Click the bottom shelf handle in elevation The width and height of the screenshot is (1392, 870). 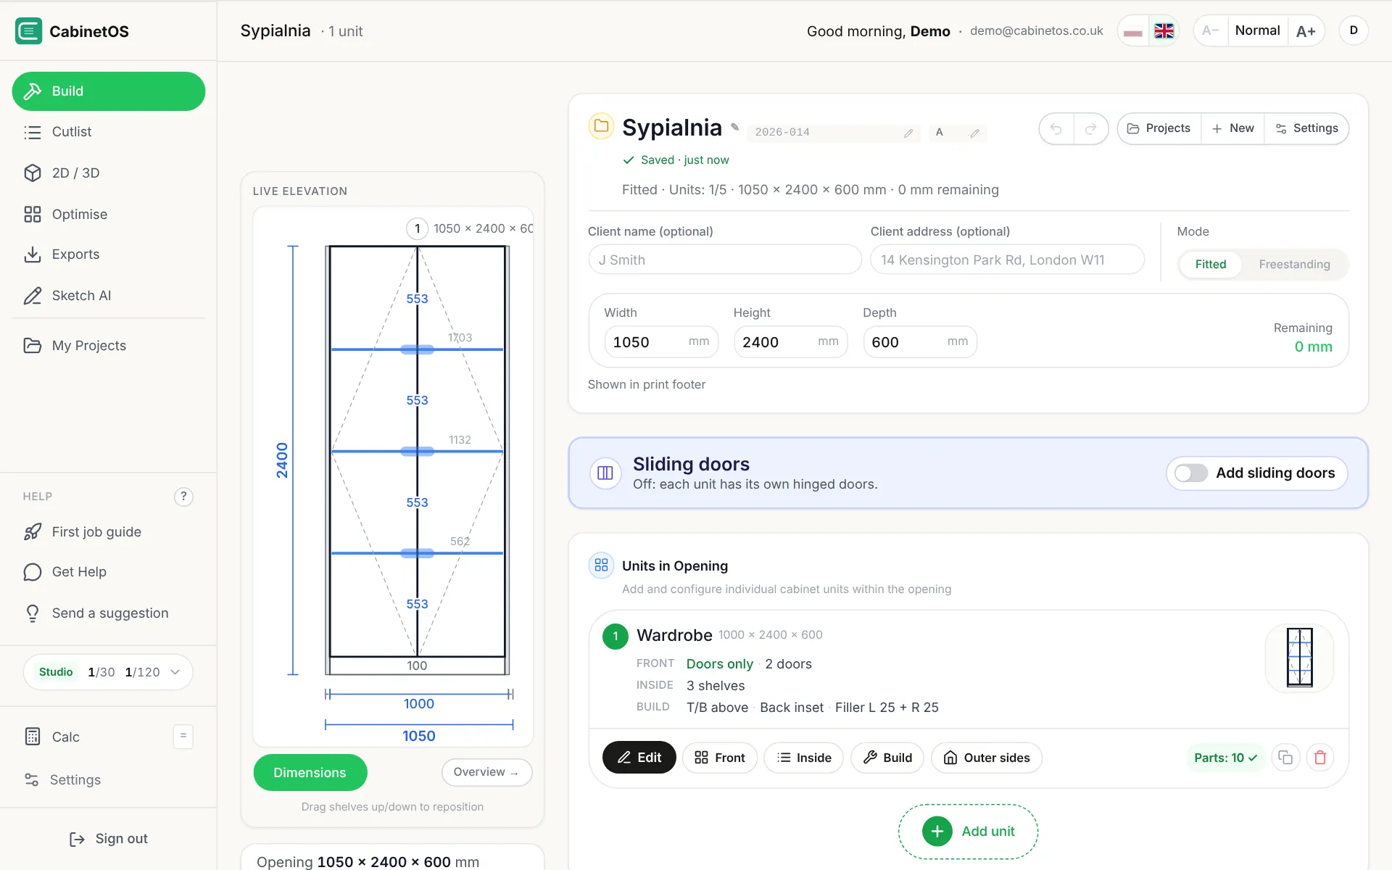click(418, 553)
